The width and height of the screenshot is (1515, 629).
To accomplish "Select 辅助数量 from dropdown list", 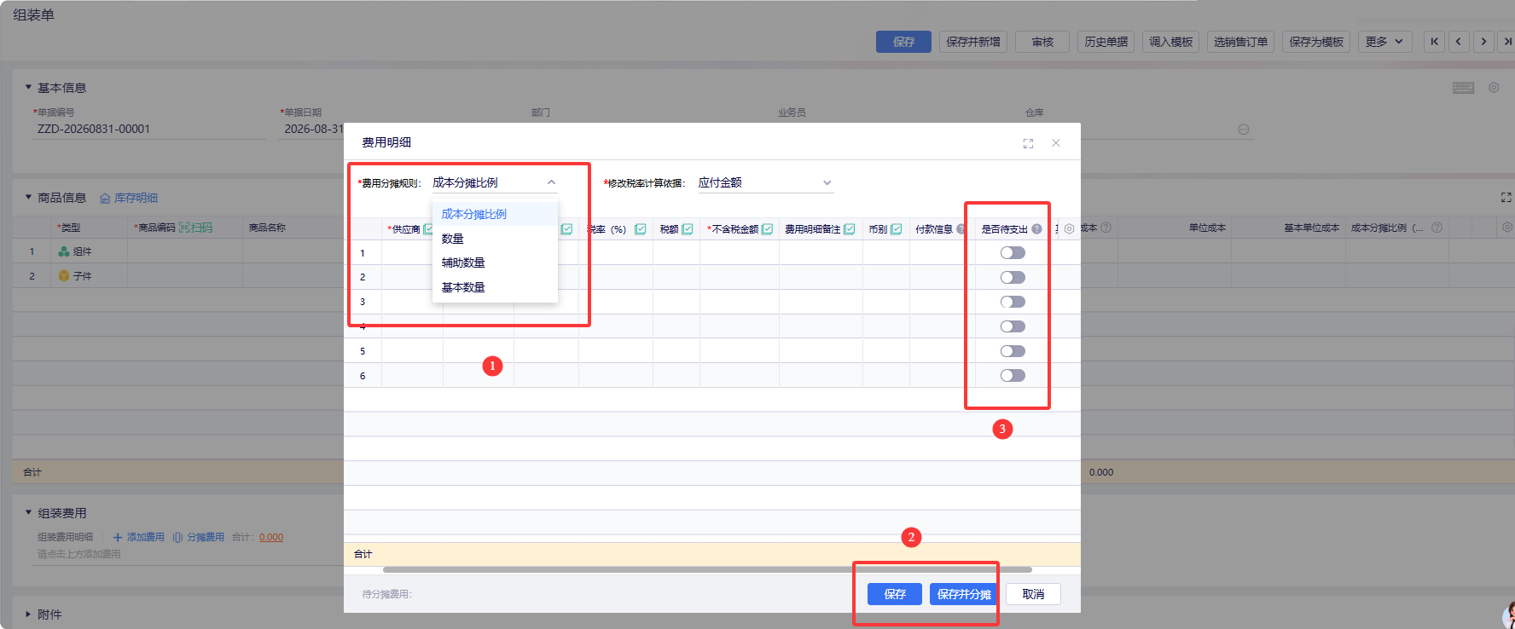I will point(495,263).
